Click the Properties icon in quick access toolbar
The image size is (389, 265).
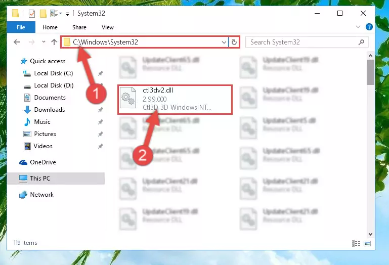point(32,13)
